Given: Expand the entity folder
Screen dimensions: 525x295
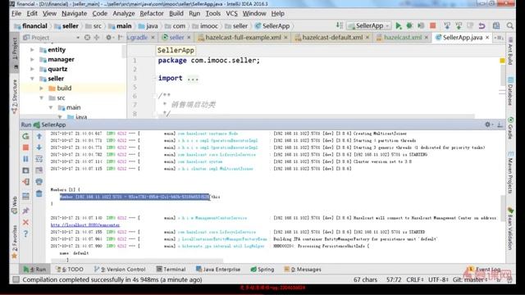Looking at the screenshot, I should 32,49.
